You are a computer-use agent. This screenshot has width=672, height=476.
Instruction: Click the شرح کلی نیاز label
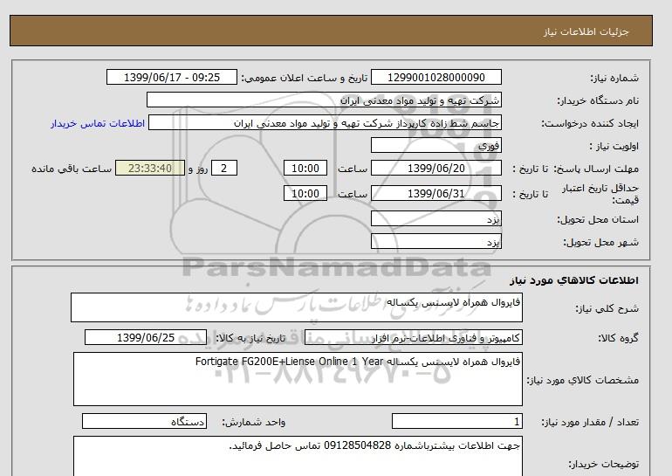click(x=607, y=308)
